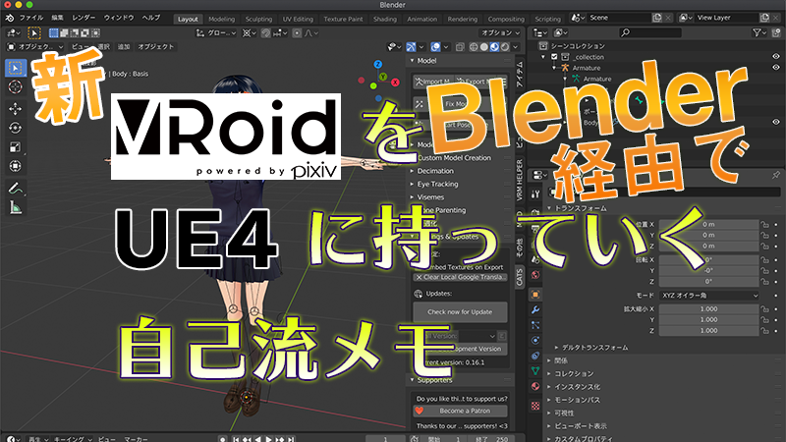The height and width of the screenshot is (442, 786).
Task: Pick the Scale tool
Action: [x=16, y=147]
